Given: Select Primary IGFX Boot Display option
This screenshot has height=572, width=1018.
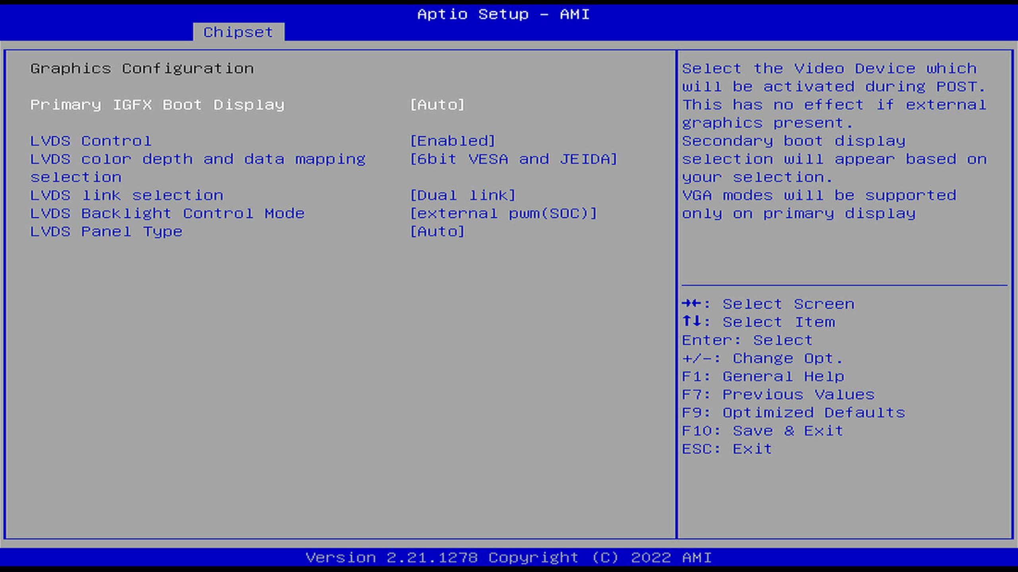Looking at the screenshot, I should [x=157, y=105].
